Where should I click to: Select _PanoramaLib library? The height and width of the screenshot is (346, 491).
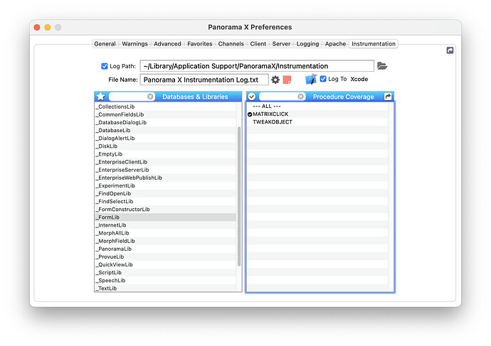point(166,249)
